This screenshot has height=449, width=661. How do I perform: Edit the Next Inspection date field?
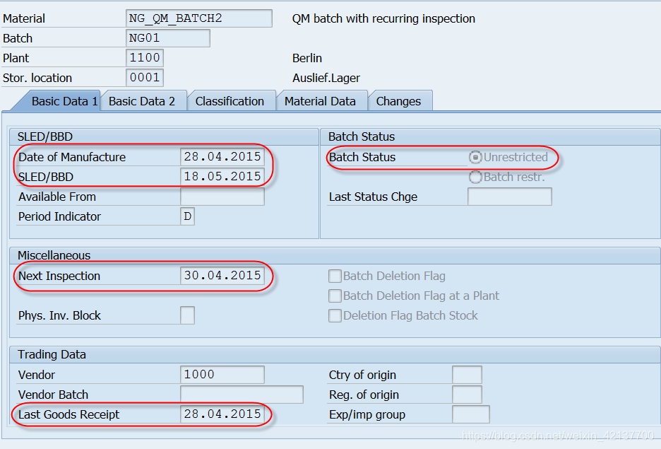coord(223,276)
